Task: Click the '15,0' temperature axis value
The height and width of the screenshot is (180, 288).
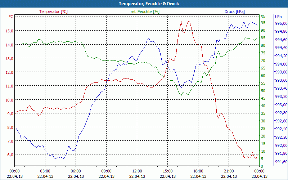Action: pos(9,31)
